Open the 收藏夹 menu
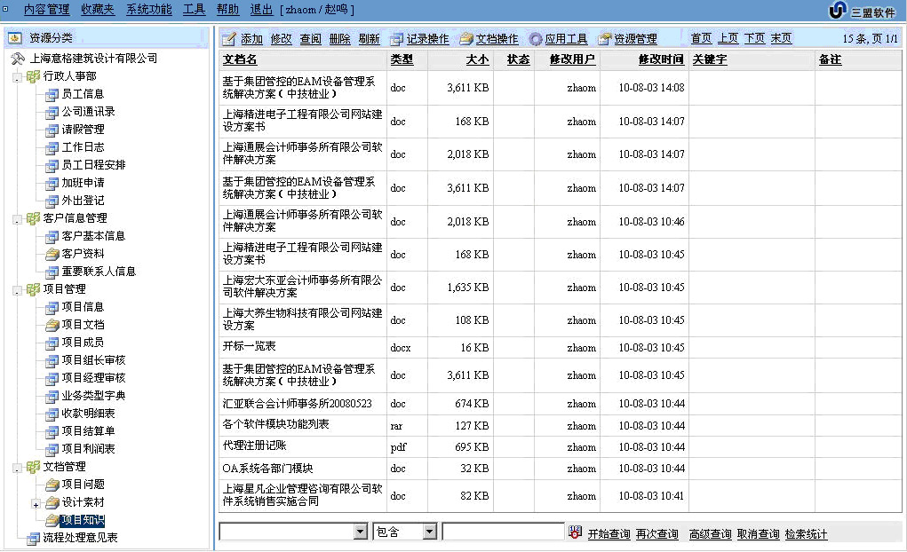This screenshot has height=552, width=907. click(98, 10)
